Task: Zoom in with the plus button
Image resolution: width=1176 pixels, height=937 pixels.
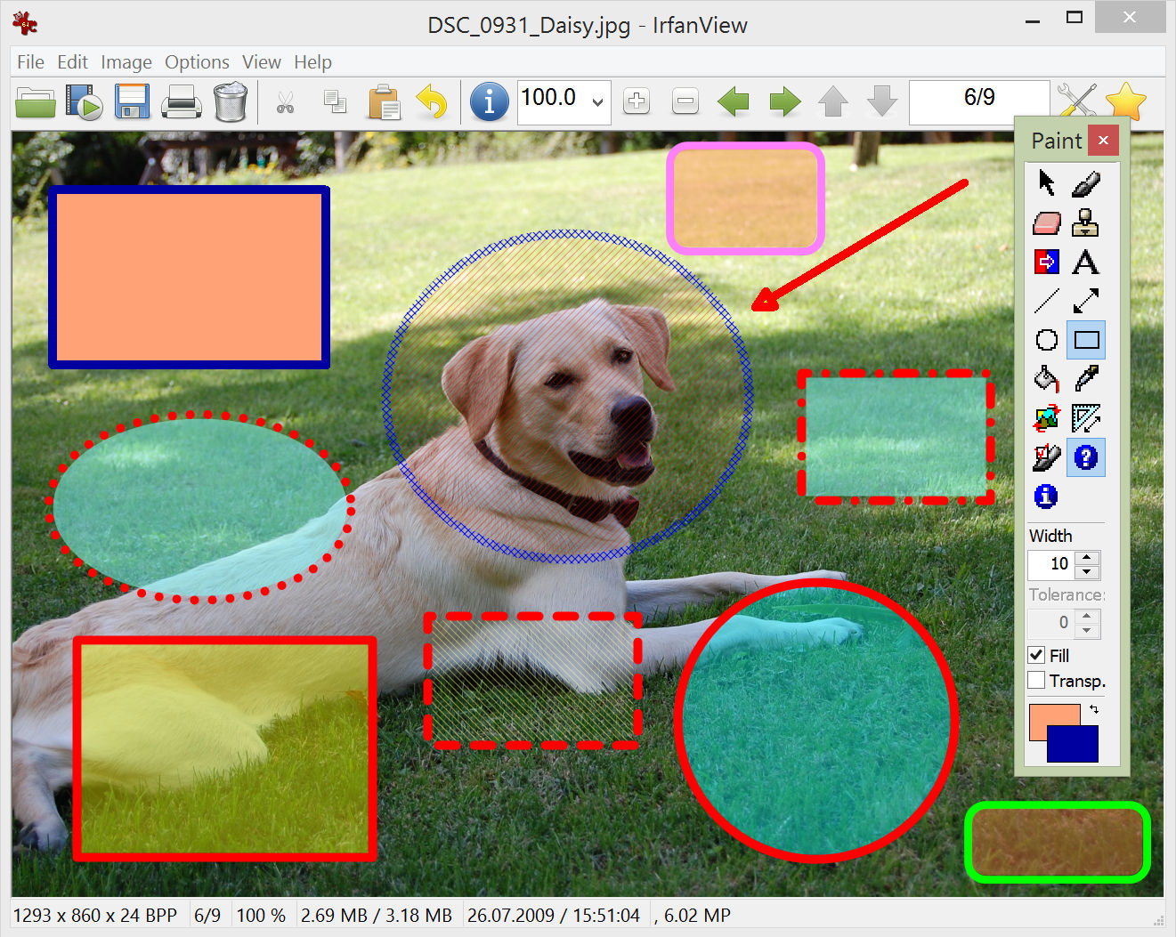Action: coord(637,101)
